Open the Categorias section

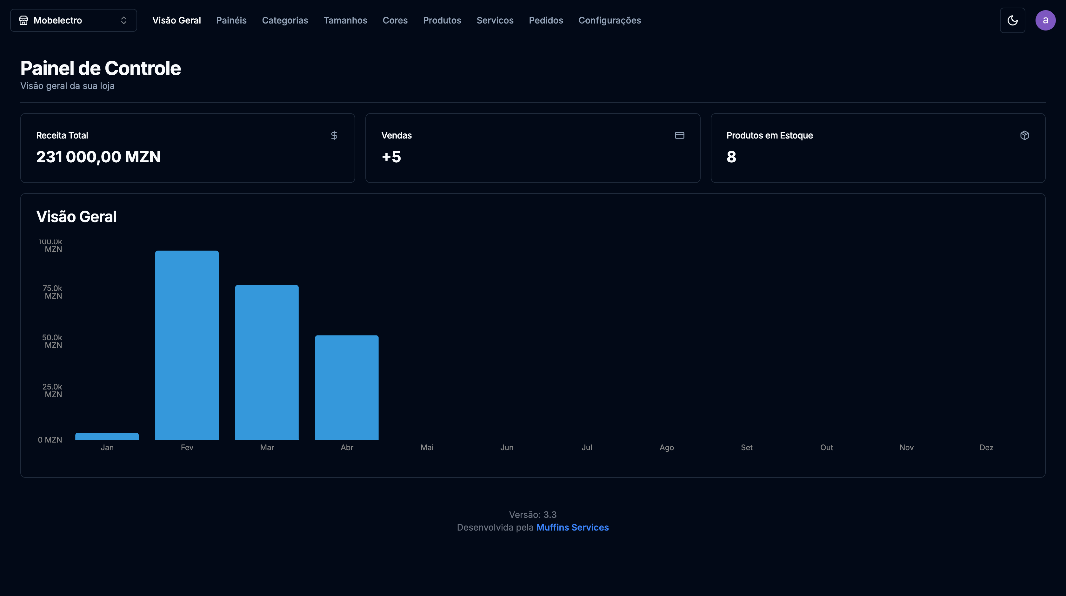click(285, 20)
